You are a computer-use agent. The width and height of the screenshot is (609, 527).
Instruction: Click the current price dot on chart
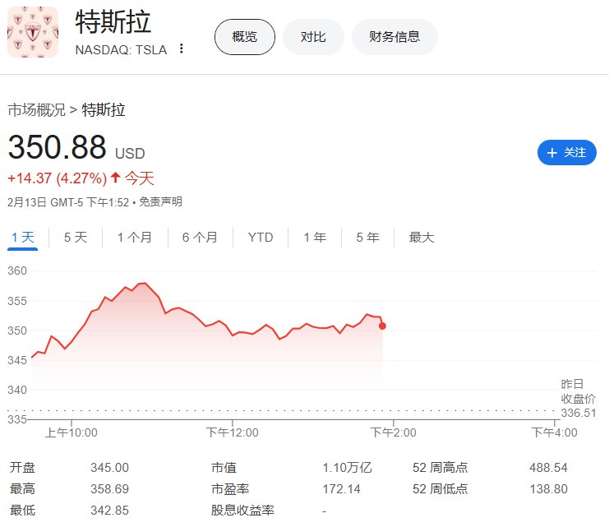pyautogui.click(x=382, y=326)
